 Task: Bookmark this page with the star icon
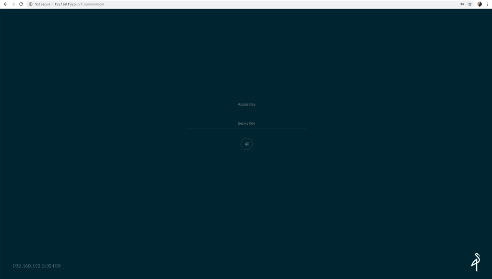470,4
